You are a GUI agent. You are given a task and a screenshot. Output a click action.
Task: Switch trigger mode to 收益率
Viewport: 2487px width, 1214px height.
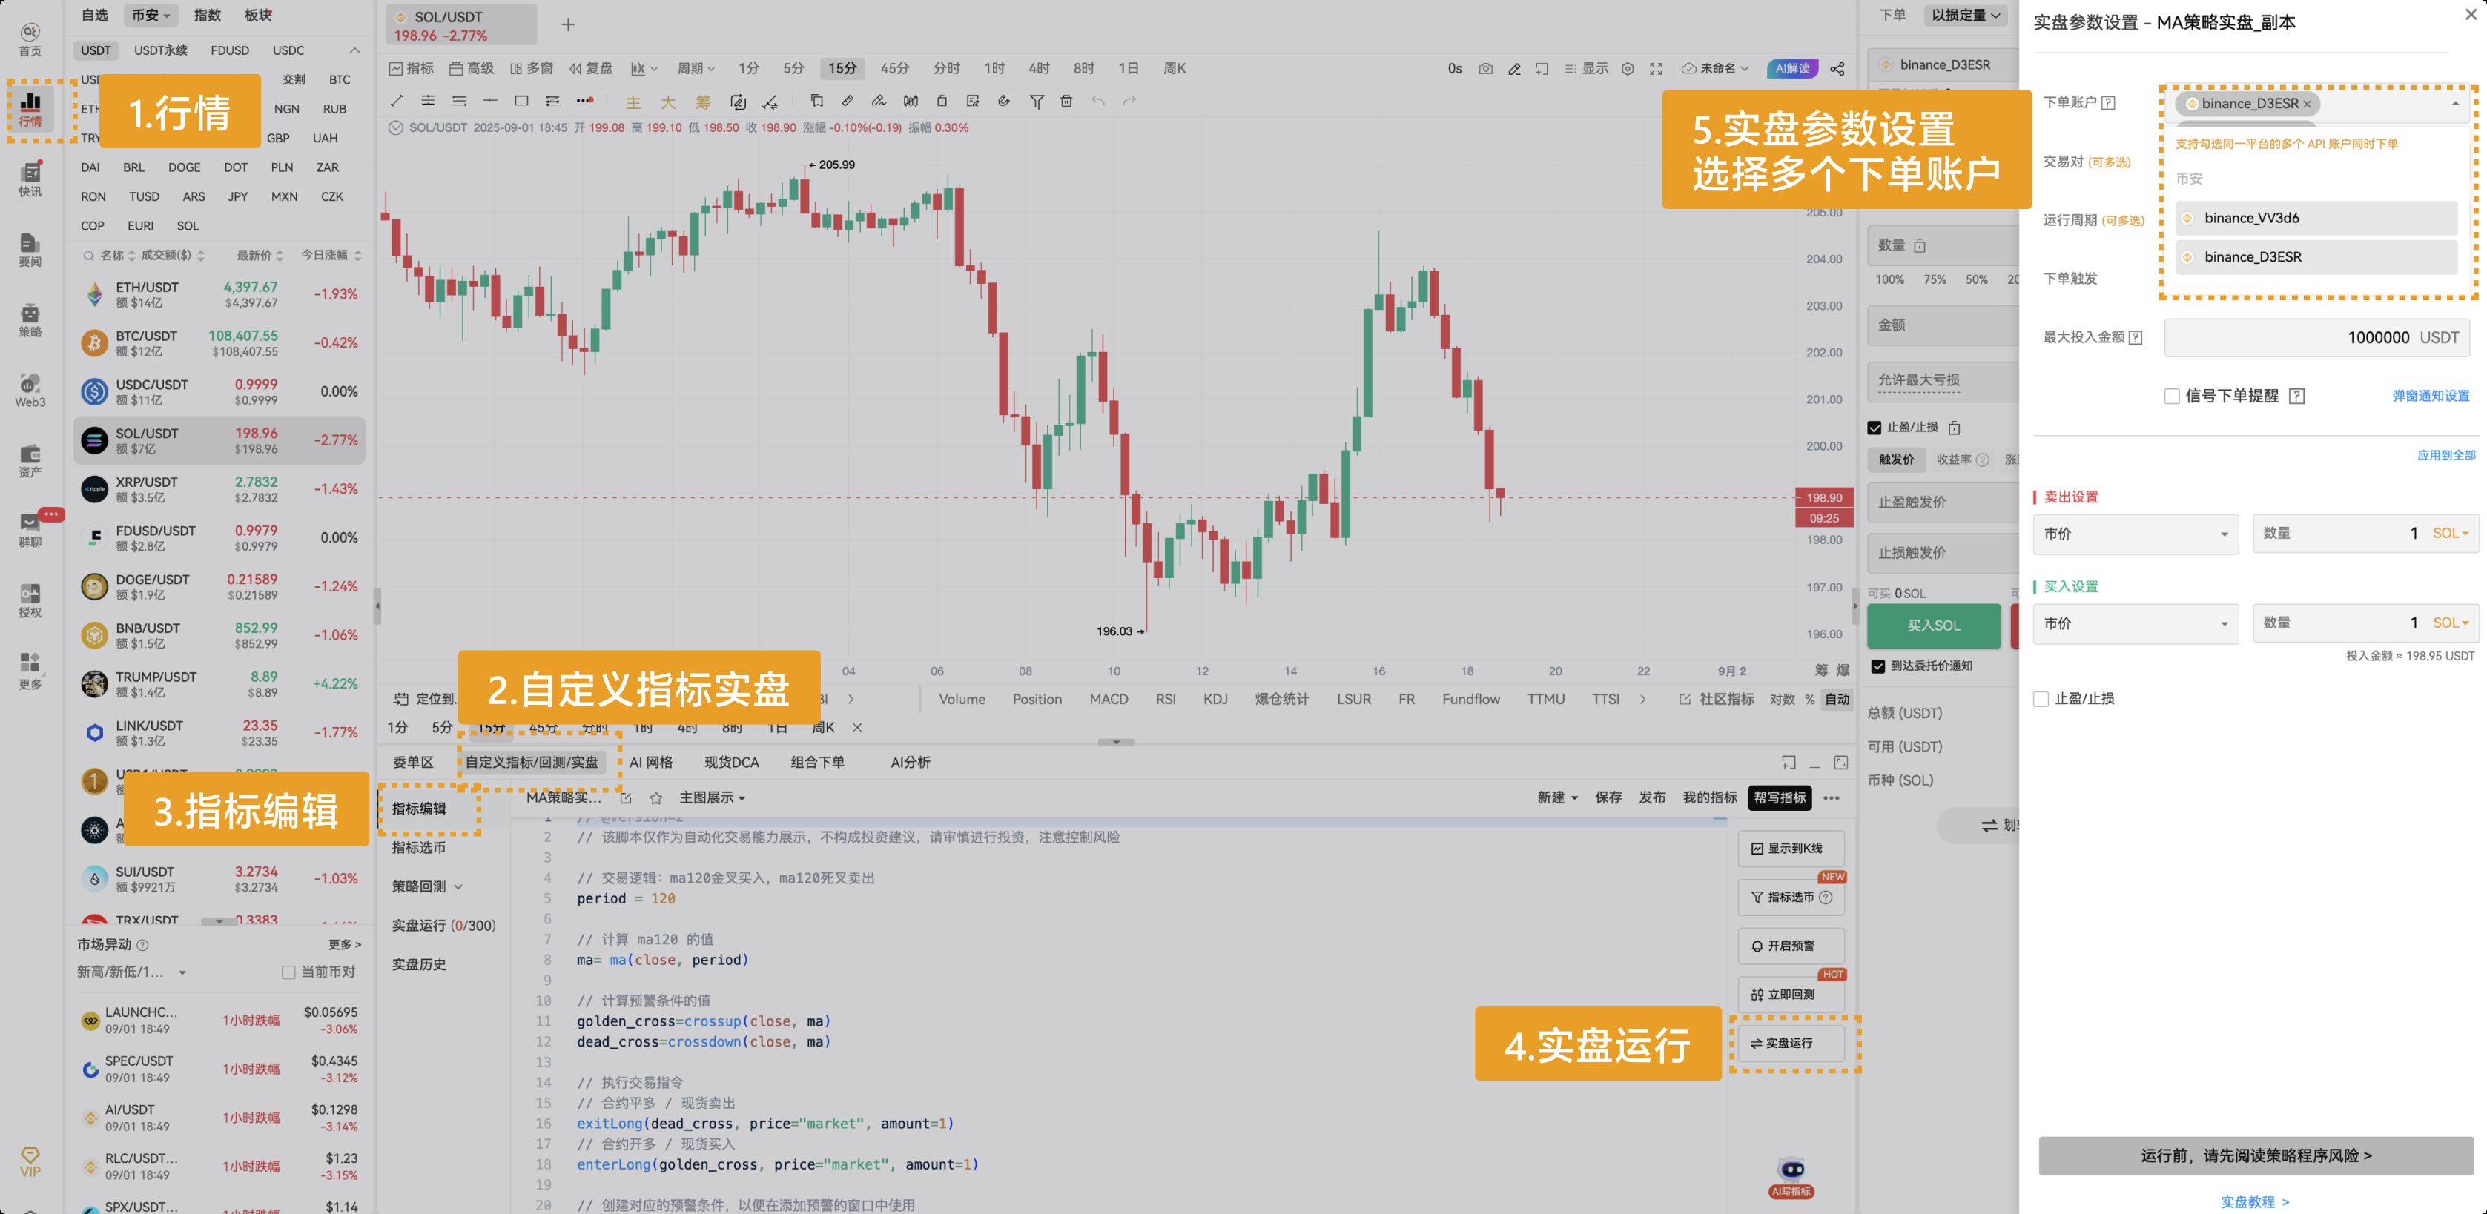pyautogui.click(x=1953, y=460)
